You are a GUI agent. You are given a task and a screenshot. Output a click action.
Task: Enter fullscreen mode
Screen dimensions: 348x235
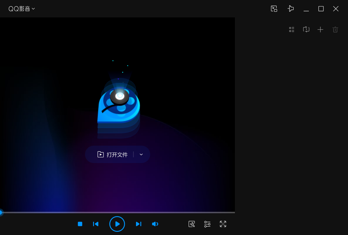pos(223,224)
